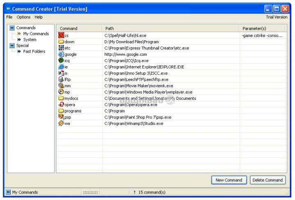
Task: Select System in the tree
Action: pos(30,39)
